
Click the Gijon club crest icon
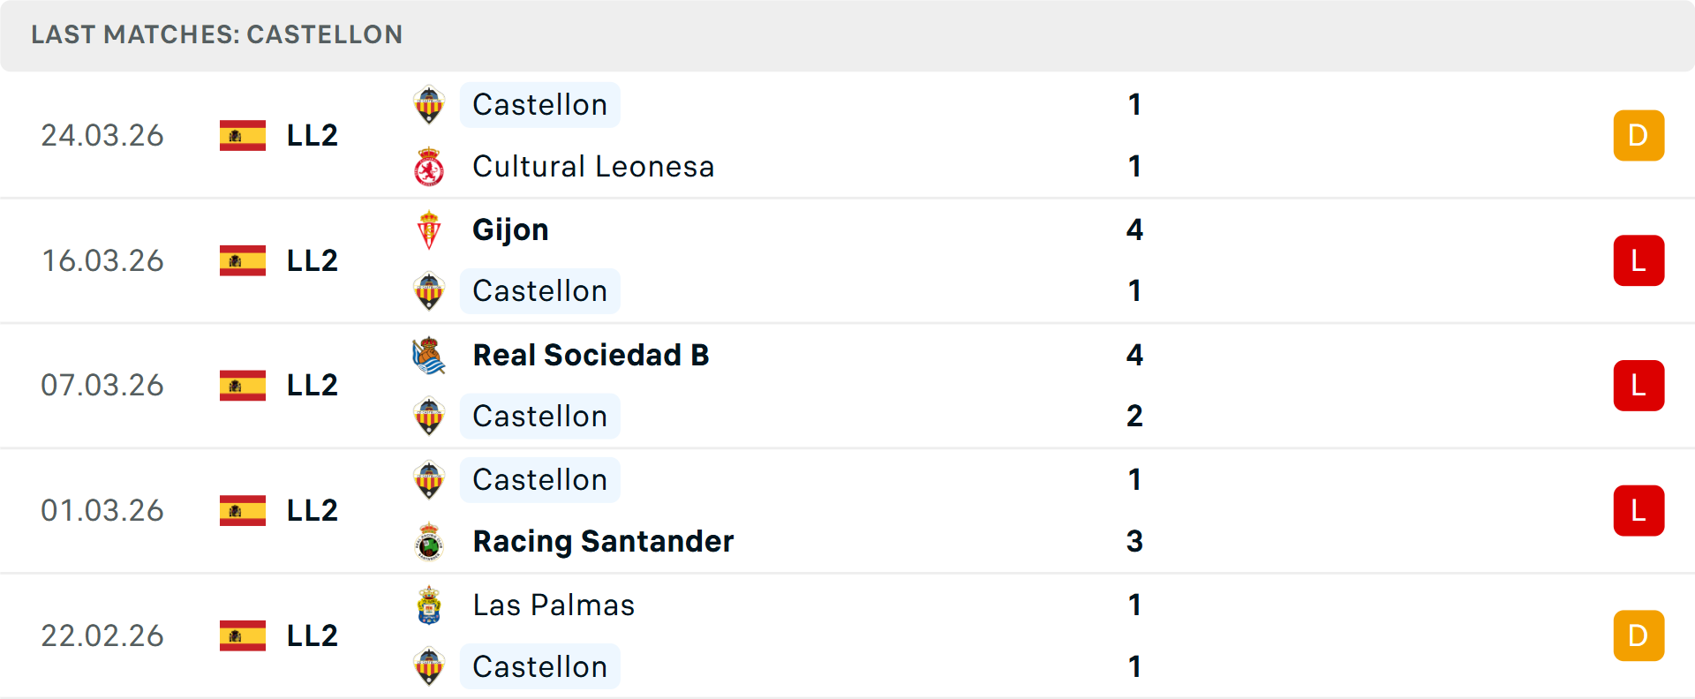[x=429, y=230]
